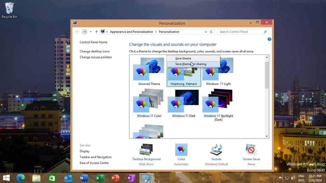Click the Sounds link text

[216, 159]
